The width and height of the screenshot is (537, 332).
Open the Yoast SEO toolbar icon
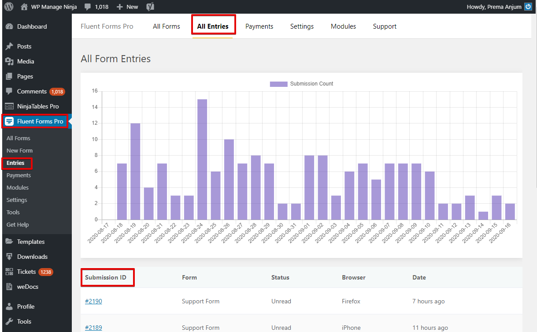click(150, 7)
